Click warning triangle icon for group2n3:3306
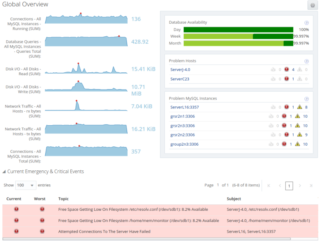320x242 pixels. (x=298, y=144)
